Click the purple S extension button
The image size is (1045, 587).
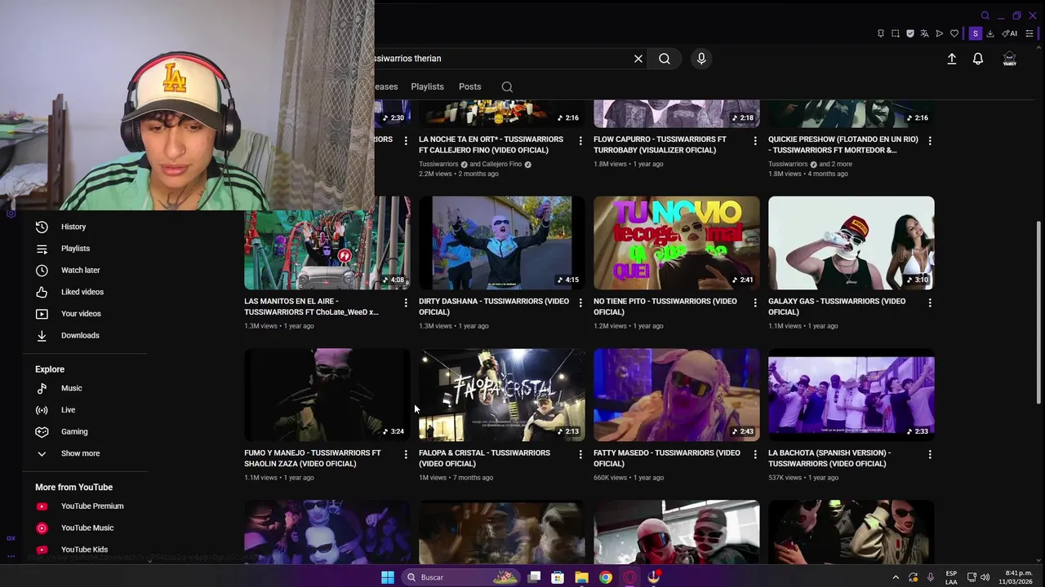tap(975, 33)
